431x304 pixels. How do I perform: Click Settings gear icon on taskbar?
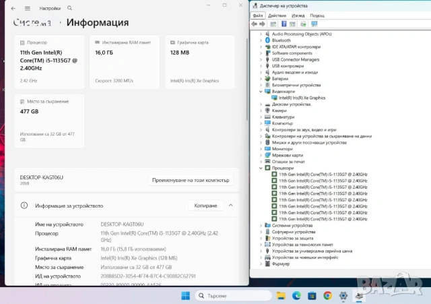point(343,296)
